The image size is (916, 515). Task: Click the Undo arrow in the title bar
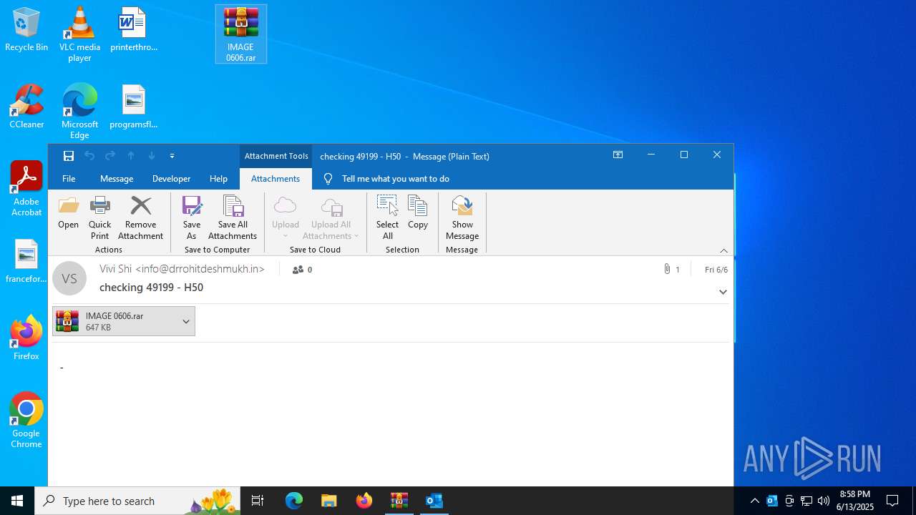[89, 156]
